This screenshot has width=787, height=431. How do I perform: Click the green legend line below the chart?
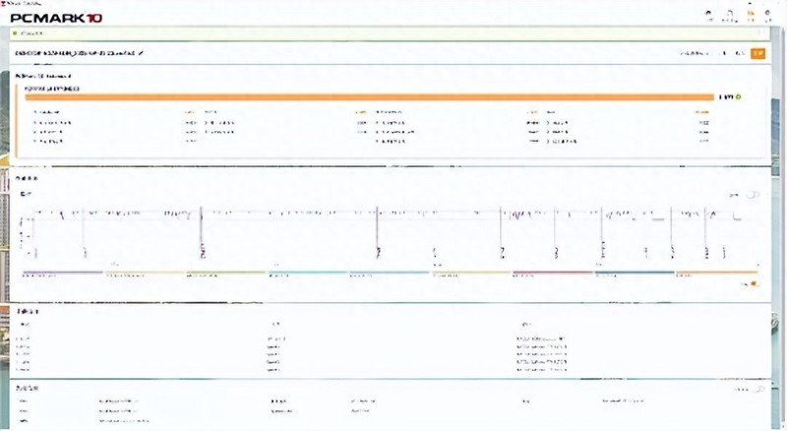[x=226, y=273]
